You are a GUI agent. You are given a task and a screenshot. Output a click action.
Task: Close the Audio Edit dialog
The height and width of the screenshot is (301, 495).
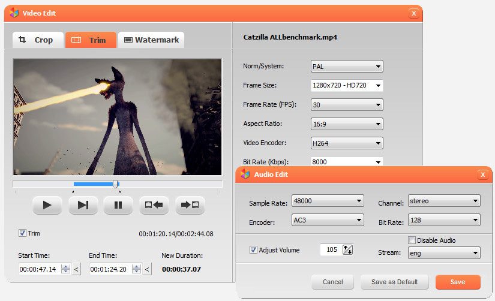click(x=482, y=174)
